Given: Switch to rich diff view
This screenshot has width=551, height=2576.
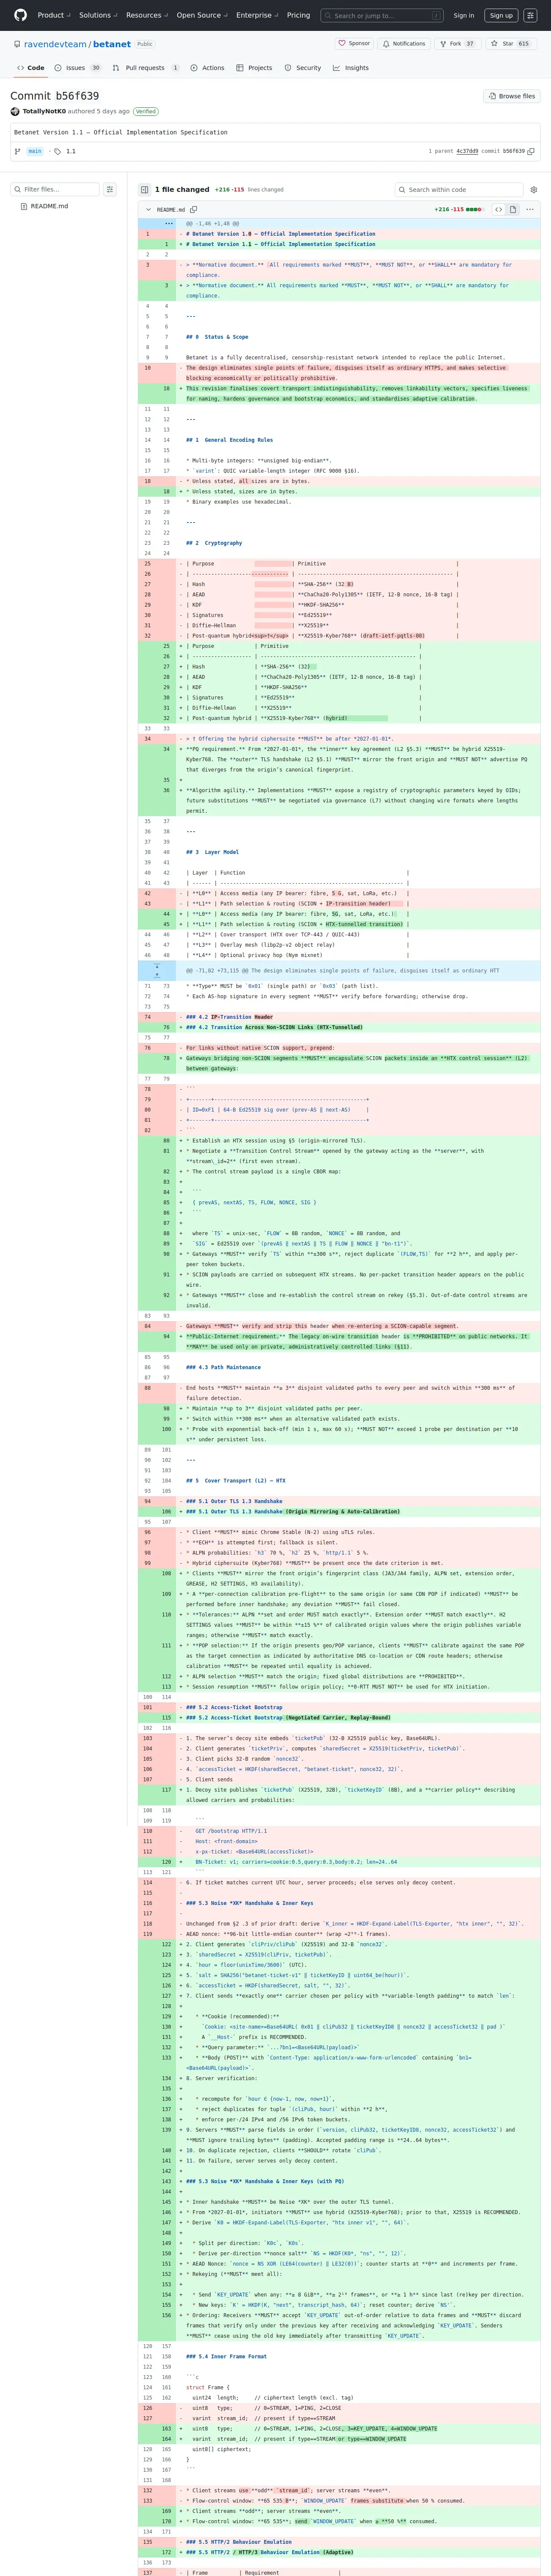Looking at the screenshot, I should click(x=512, y=209).
